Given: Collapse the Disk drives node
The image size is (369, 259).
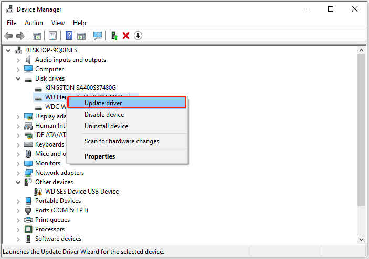Looking at the screenshot, I should pos(18,78).
